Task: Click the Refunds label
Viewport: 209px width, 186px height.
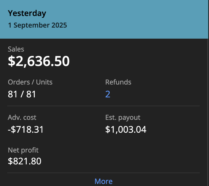Action: click(x=118, y=82)
